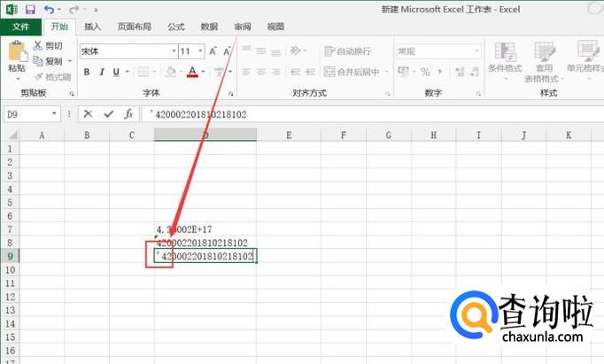This screenshot has width=604, height=364.
Task: Open the Font (字体) group dialog launcher
Action: 231,94
